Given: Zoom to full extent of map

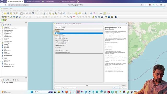Looking at the screenshot, I should coord(33,13).
